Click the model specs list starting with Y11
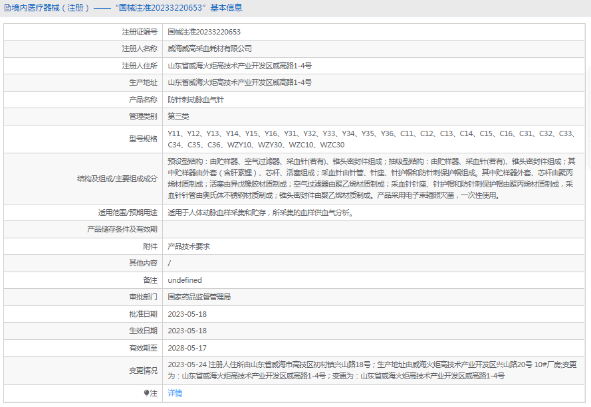The image size is (591, 407). 371,139
